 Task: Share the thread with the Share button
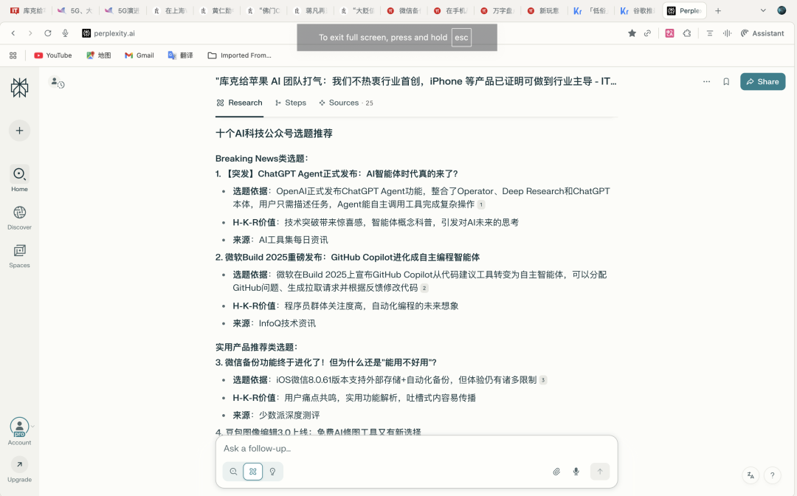pyautogui.click(x=762, y=82)
